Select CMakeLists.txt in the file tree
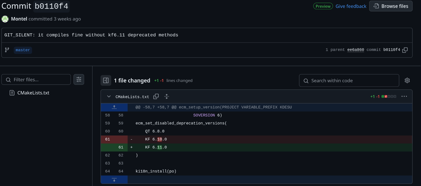 point(33,93)
